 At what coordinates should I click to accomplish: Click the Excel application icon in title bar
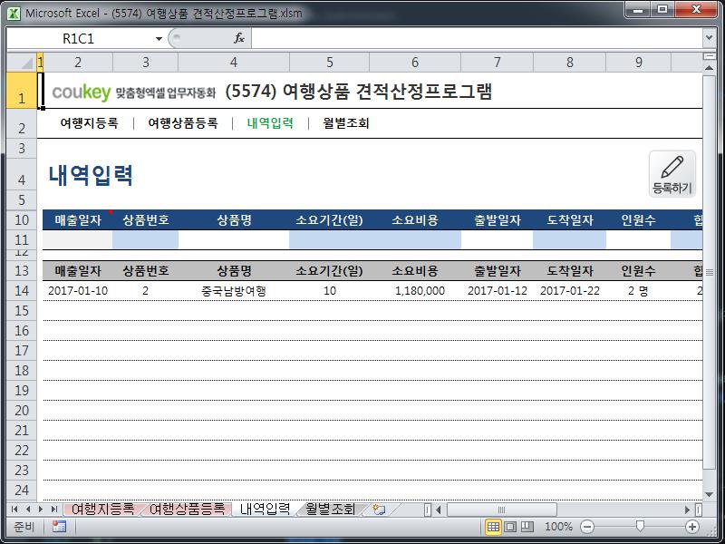[x=14, y=14]
